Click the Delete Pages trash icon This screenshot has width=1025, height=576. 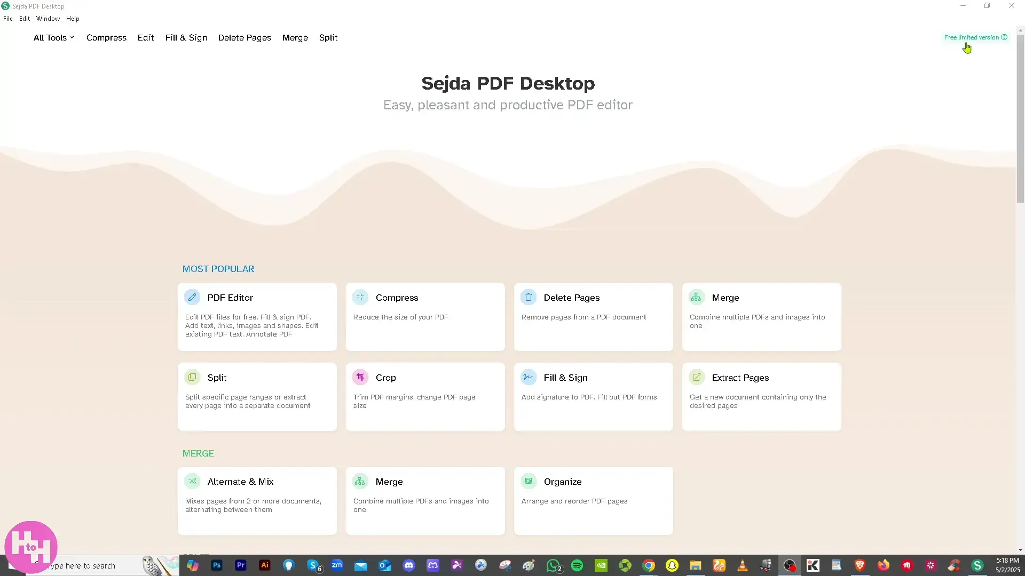pyautogui.click(x=529, y=297)
